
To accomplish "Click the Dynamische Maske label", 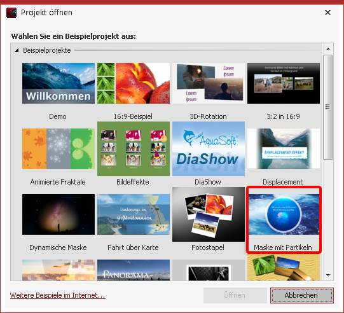I will coord(58,247).
